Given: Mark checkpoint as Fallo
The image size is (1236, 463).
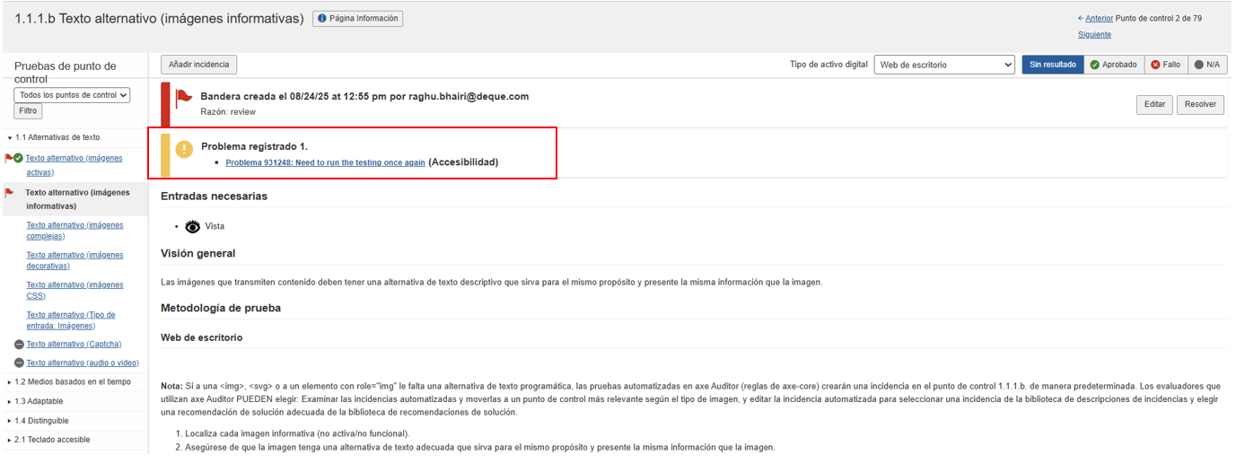Looking at the screenshot, I should pos(1165,65).
